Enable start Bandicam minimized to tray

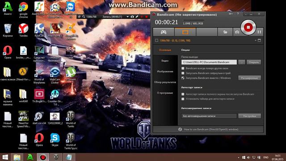pos(183,73)
